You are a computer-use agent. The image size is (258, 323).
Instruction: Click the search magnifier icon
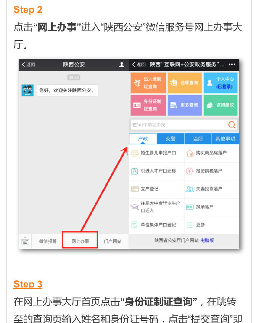(232, 125)
